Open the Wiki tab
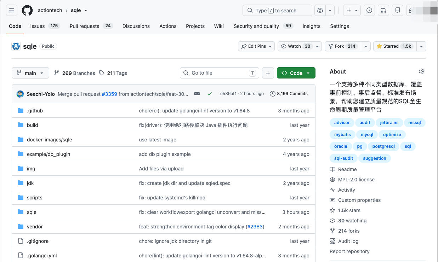Screen dimensions: 438x262 coord(219,26)
